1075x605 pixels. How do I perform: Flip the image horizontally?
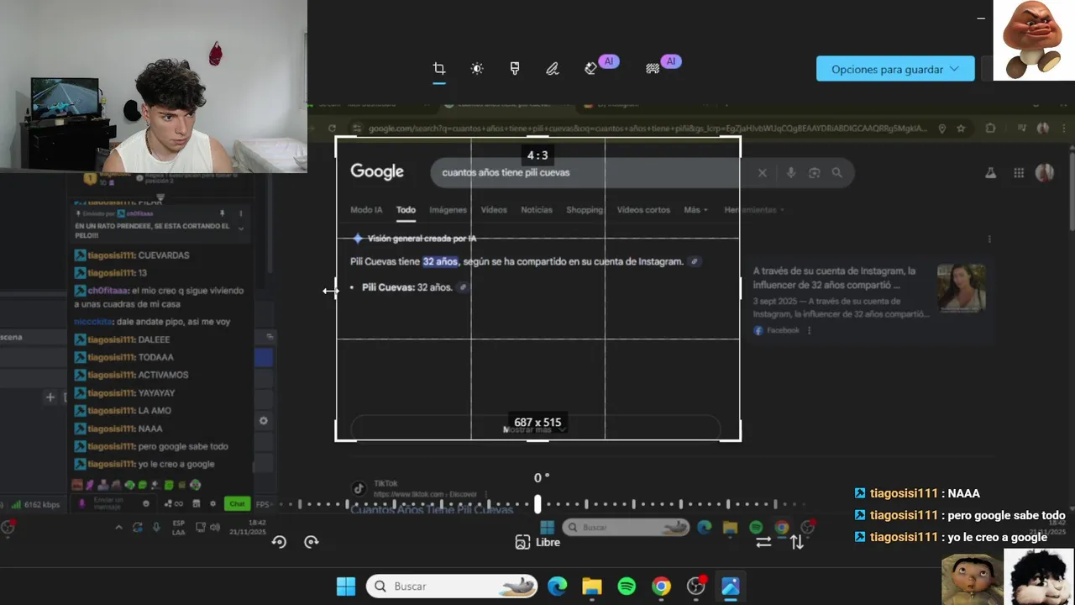[763, 542]
